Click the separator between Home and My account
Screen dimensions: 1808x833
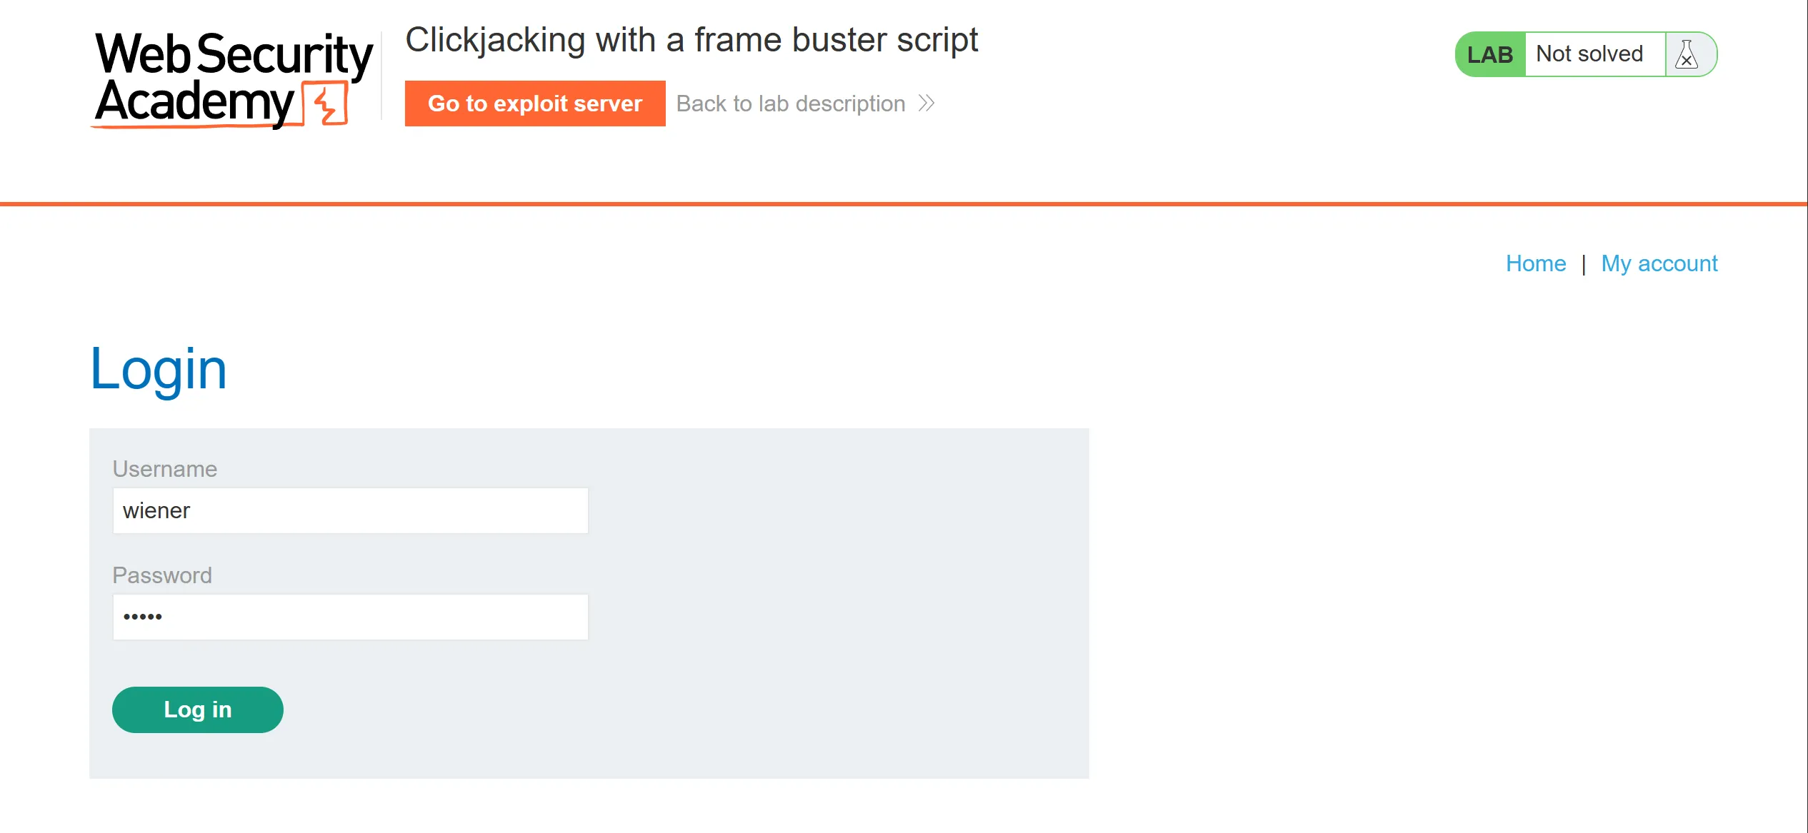[1584, 264]
